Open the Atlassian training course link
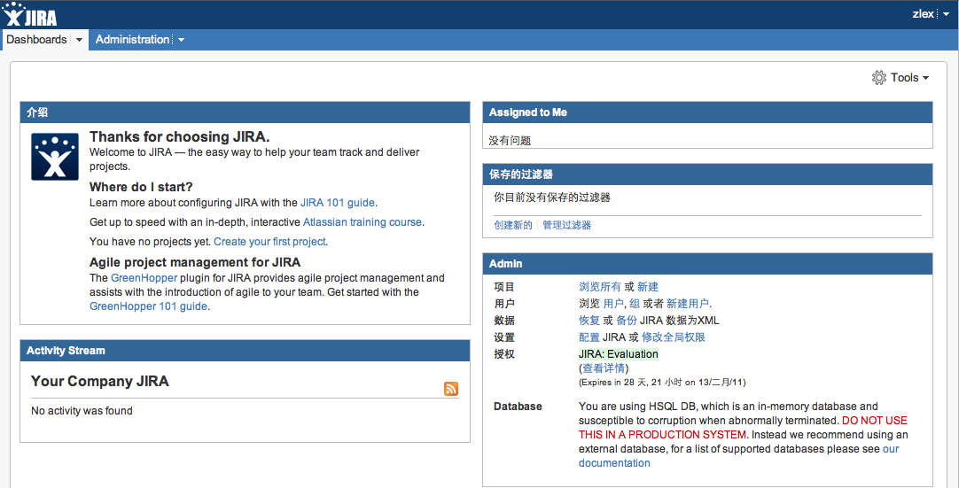The image size is (959, 488). pos(363,222)
